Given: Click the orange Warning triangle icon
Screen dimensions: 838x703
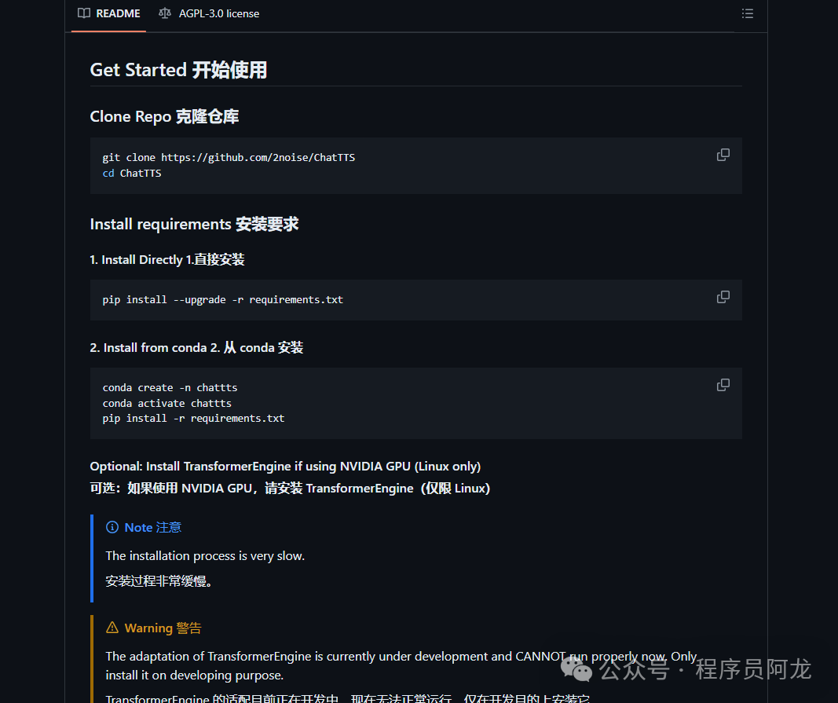Looking at the screenshot, I should click(112, 628).
